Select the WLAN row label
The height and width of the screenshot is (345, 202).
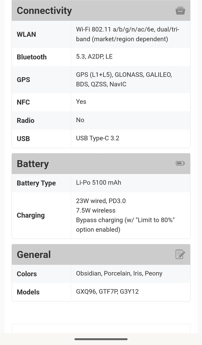[x=26, y=34]
